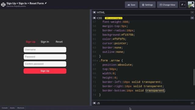Open HTML editor settings gear

click(x=94, y=12)
